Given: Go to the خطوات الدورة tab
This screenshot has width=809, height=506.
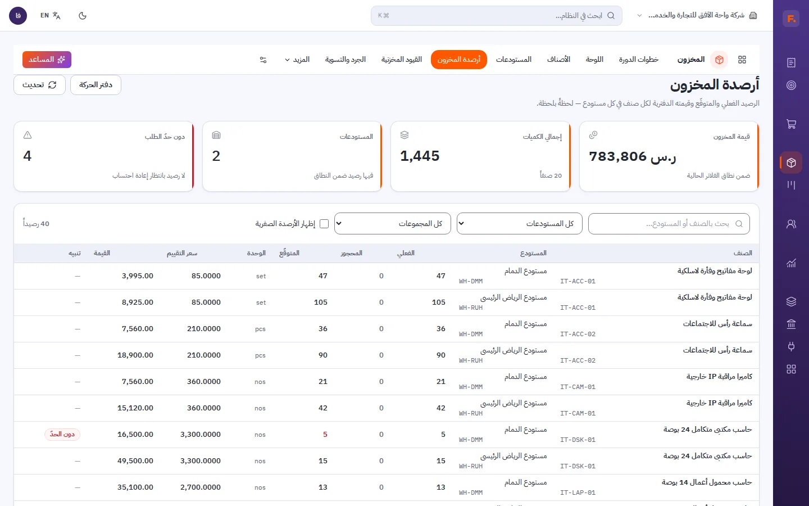Looking at the screenshot, I should [x=639, y=60].
